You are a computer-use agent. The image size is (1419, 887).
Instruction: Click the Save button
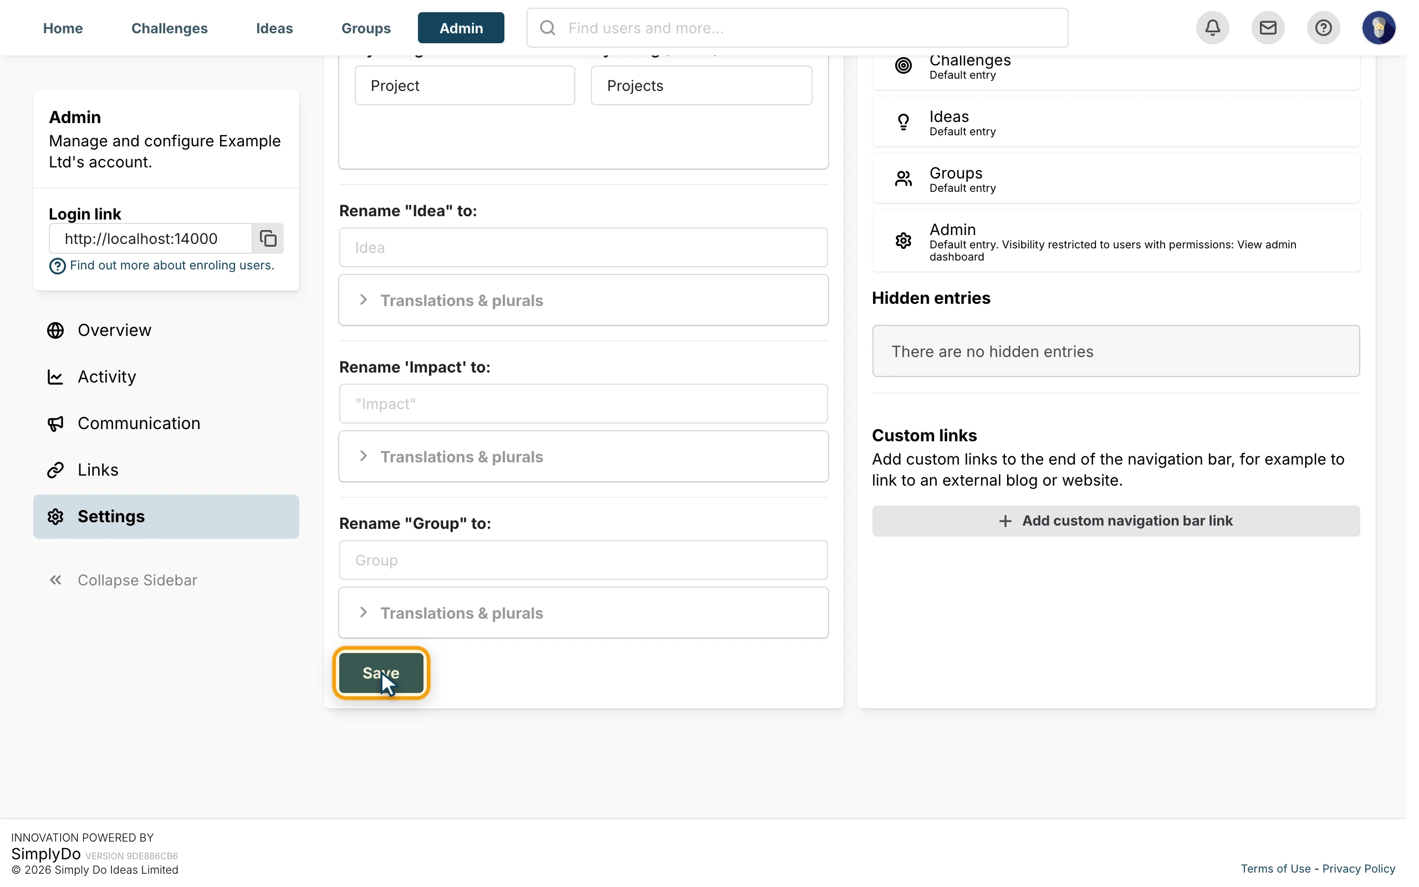[381, 673]
